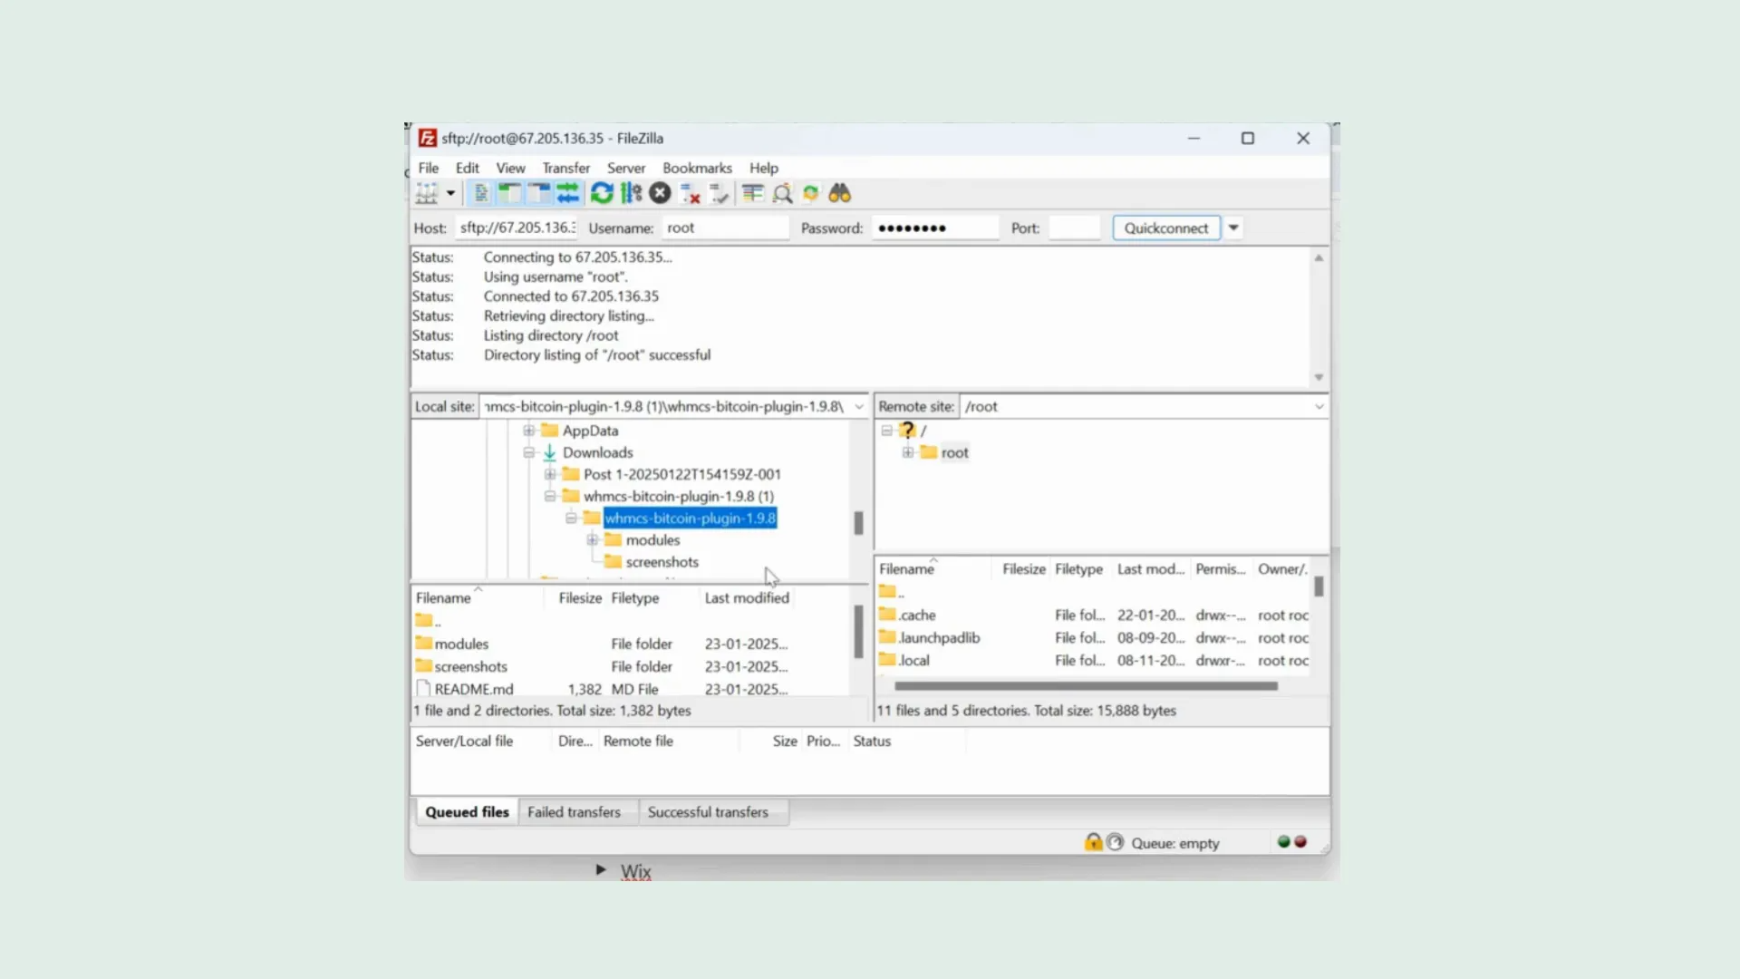Click the Quickconnect button
1740x979 pixels.
click(1165, 228)
